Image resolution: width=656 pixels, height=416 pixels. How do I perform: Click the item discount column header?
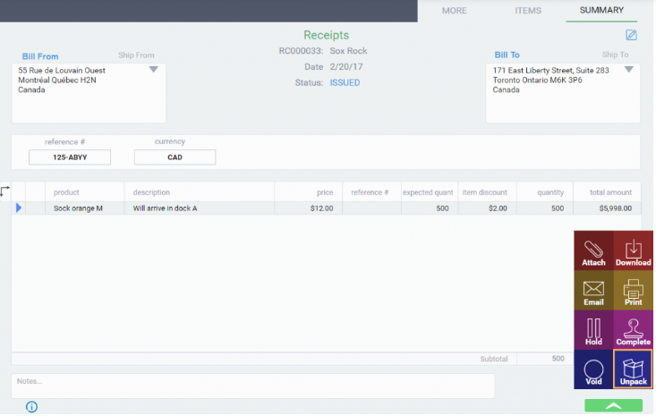tap(487, 193)
